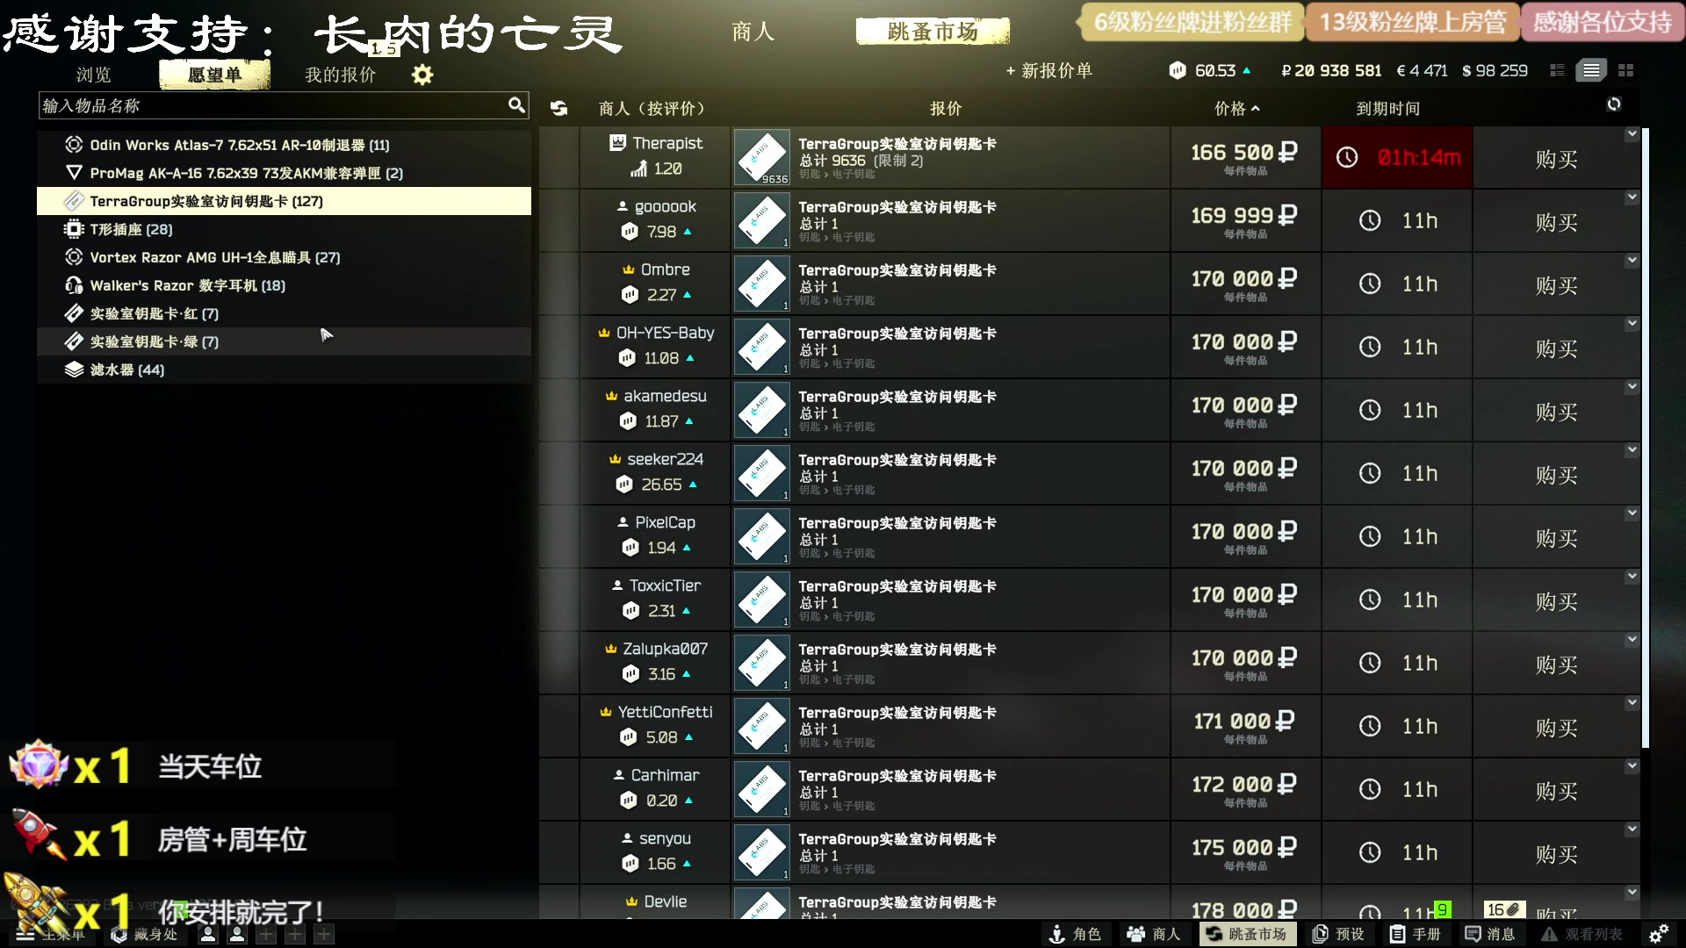Expand Therapist offer row chevron
Image resolution: width=1686 pixels, height=948 pixels.
1632,134
